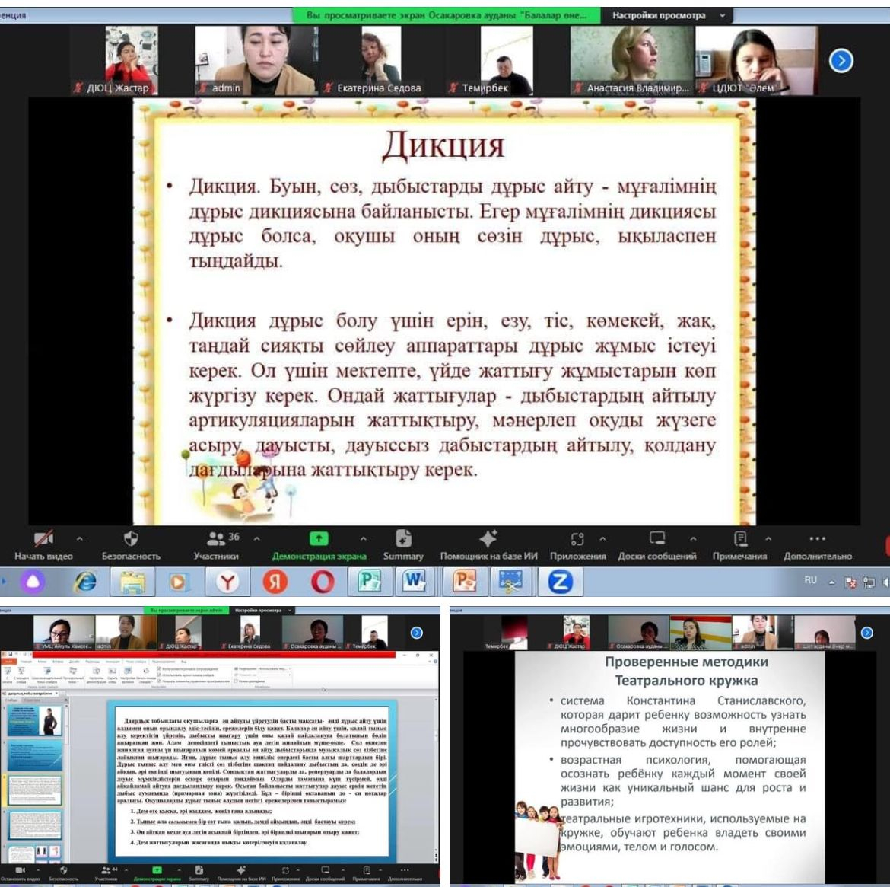The width and height of the screenshot is (890, 887).
Task: Open the Настройки просмотра menu
Action: coord(660,14)
